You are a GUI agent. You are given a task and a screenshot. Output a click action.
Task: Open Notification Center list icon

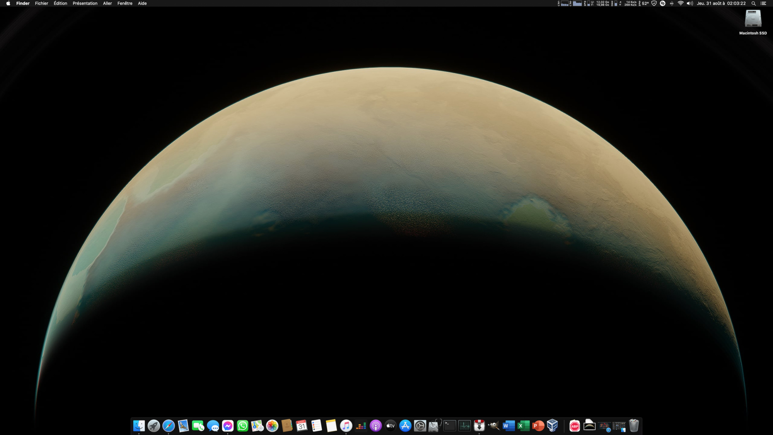(763, 3)
